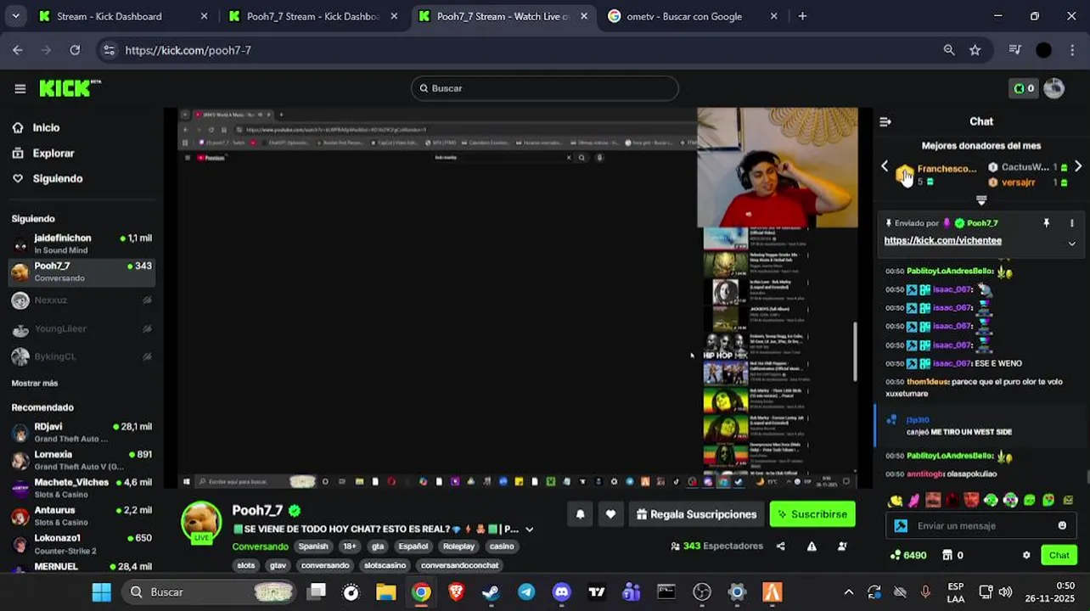Click the Suscribirse button
Screen dimensions: 1090x611
[812, 514]
